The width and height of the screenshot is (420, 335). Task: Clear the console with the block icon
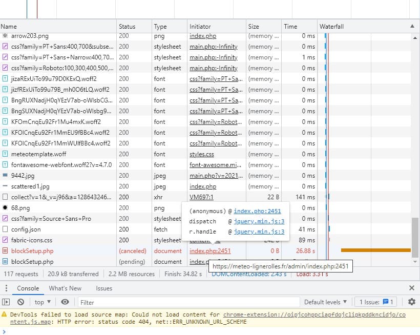click(x=20, y=302)
